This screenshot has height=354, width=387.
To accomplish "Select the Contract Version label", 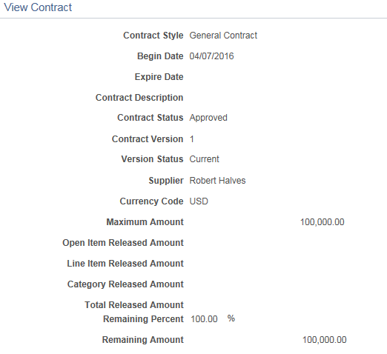I will coord(148,139).
